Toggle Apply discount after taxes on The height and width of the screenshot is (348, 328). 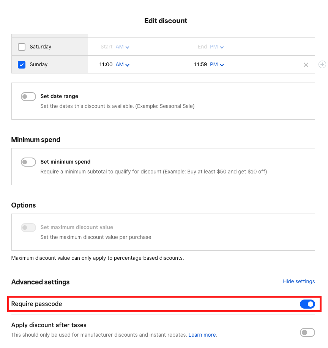tap(307, 332)
